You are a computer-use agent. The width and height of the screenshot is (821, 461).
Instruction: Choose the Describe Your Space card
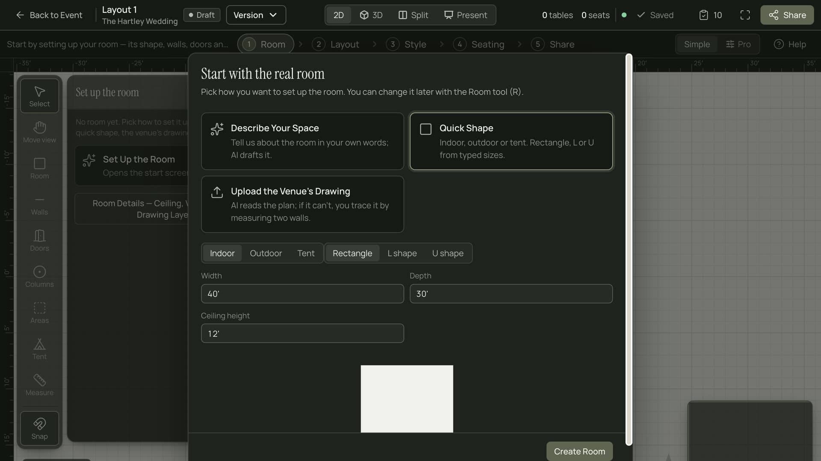point(302,141)
